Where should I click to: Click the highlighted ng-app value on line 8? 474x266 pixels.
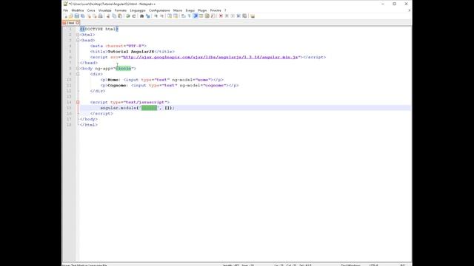coord(124,69)
